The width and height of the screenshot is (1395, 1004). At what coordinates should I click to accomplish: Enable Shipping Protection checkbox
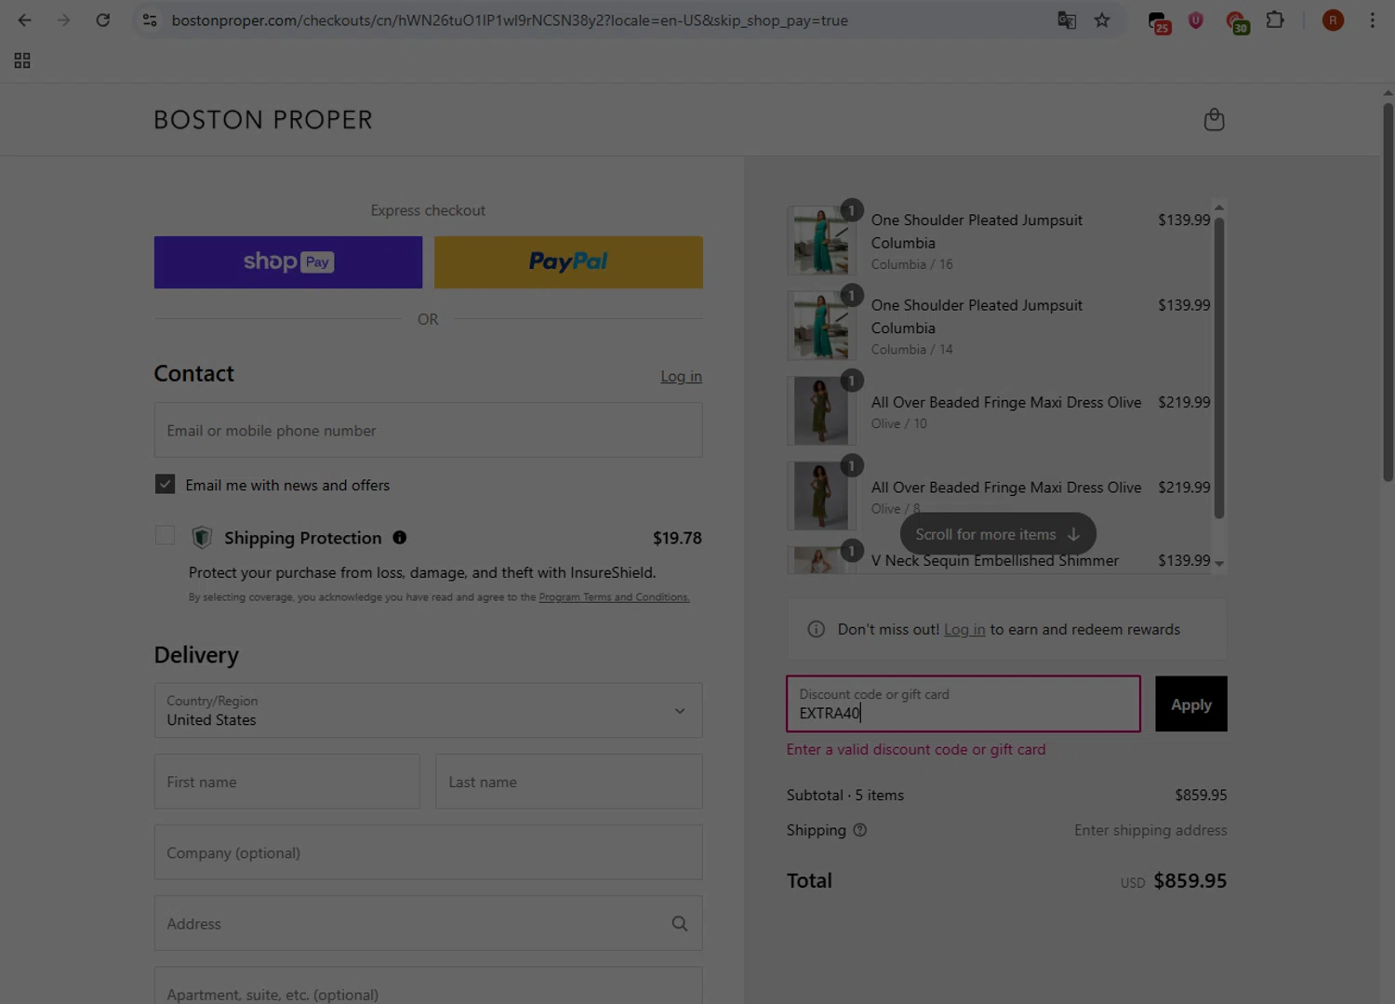165,535
